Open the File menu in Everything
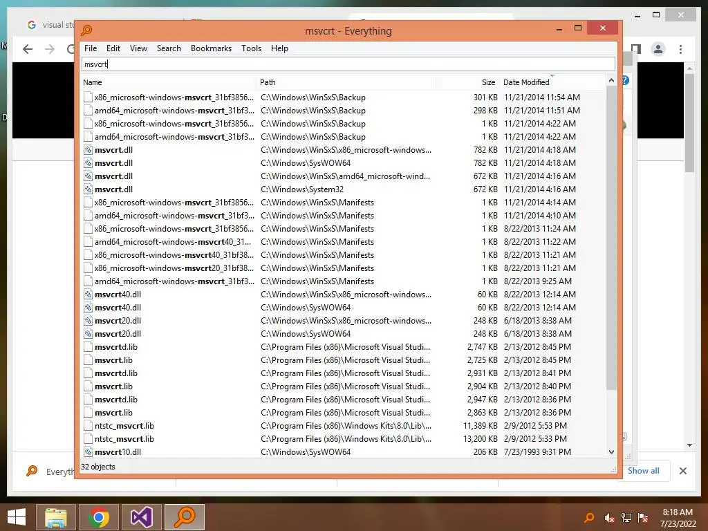 point(91,48)
